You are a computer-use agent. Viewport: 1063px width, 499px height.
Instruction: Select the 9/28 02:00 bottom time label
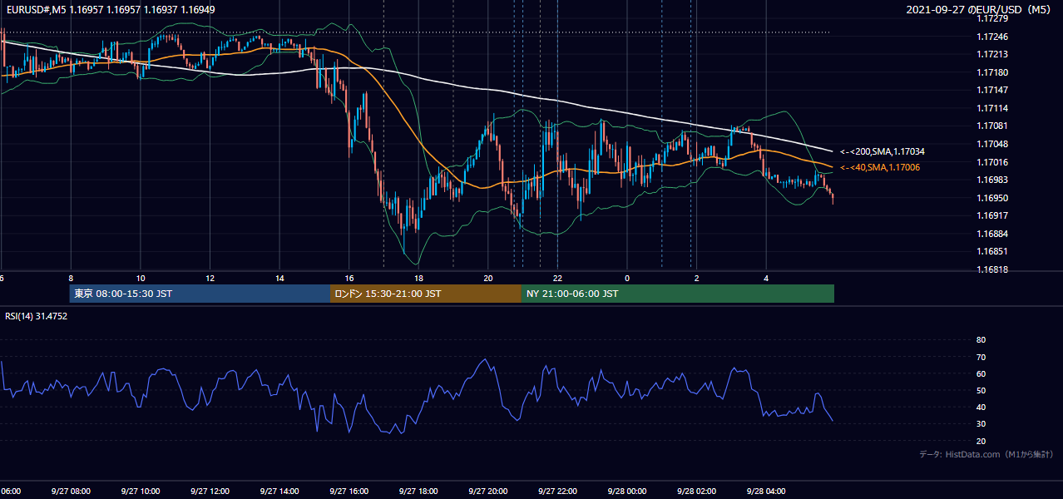[696, 491]
